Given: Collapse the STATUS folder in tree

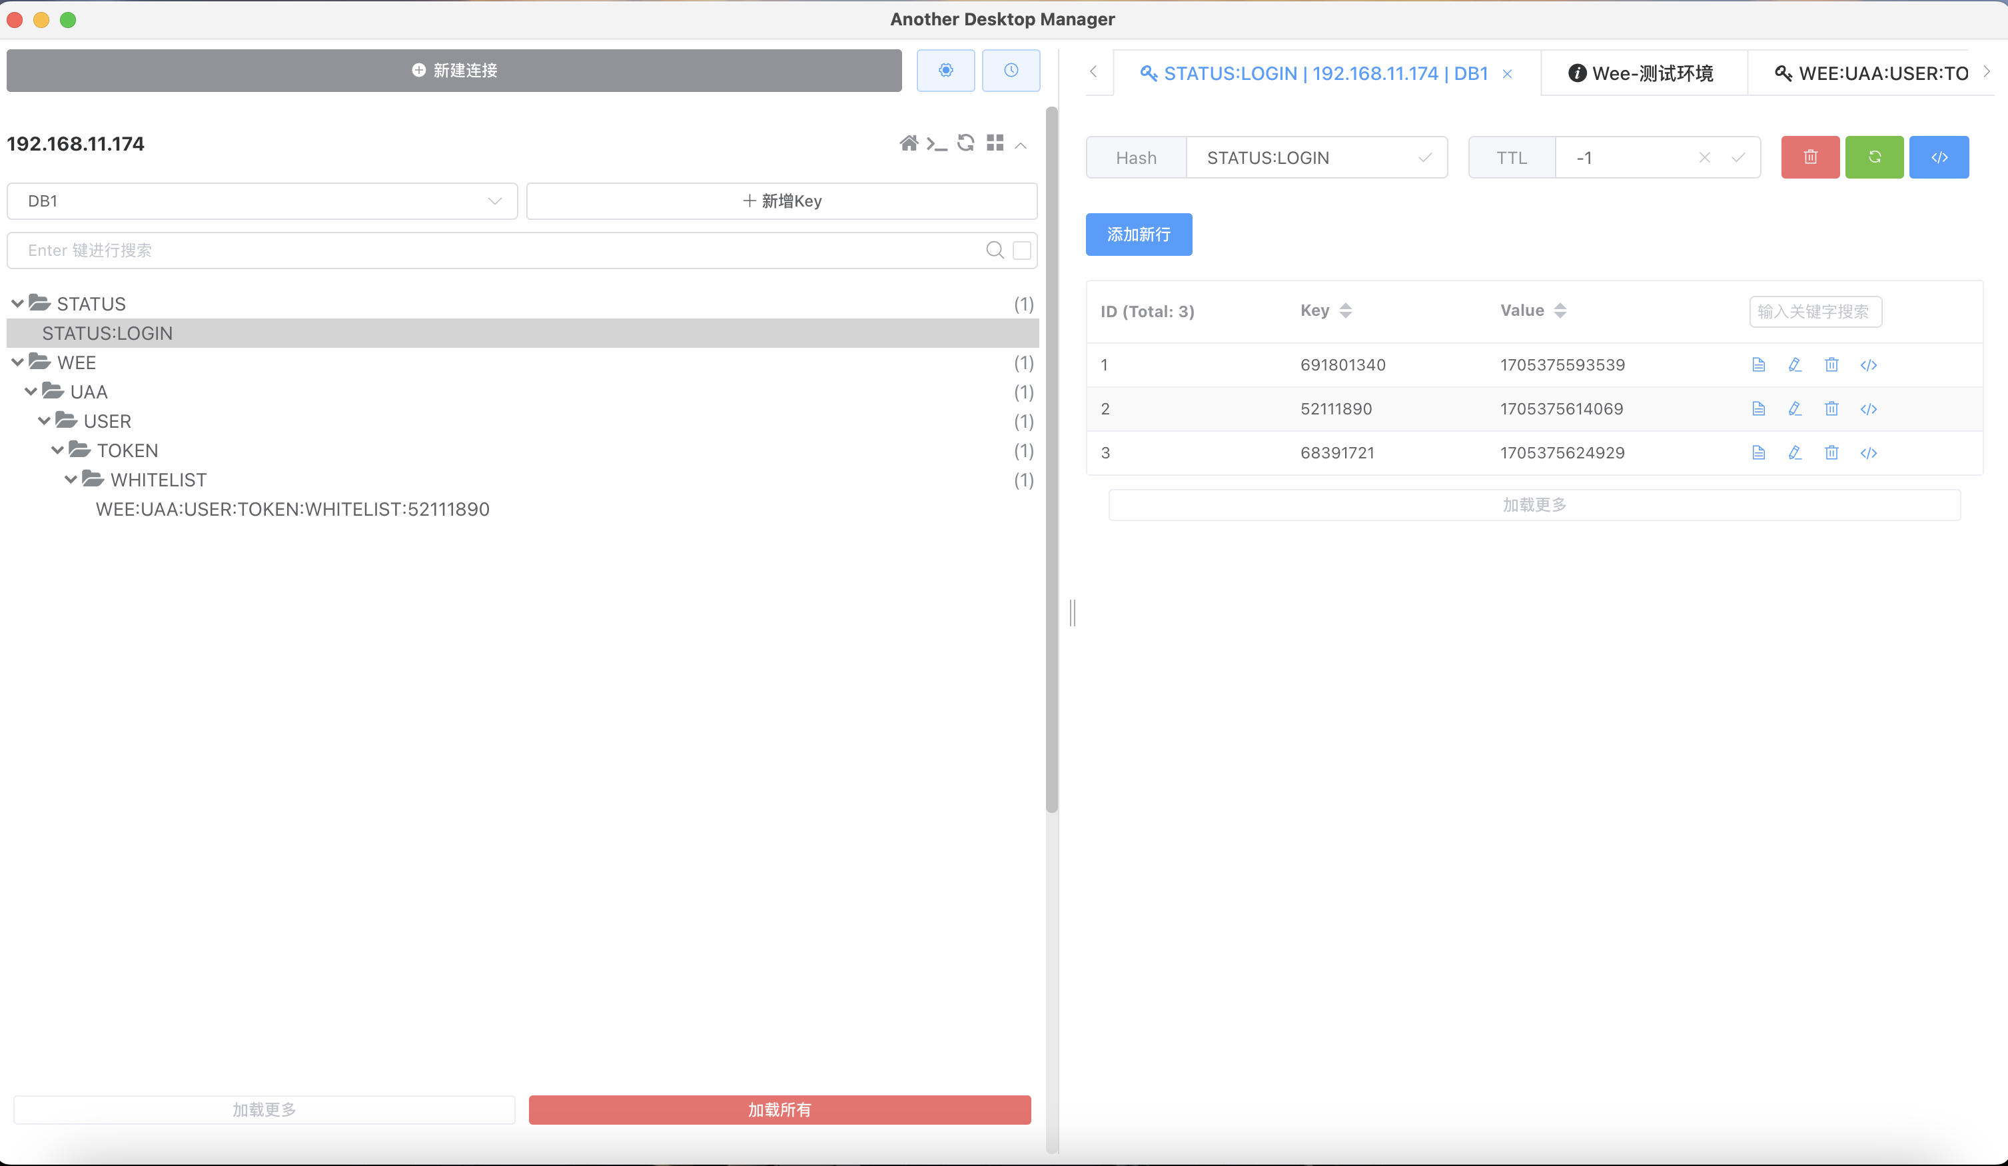Looking at the screenshot, I should click(17, 304).
